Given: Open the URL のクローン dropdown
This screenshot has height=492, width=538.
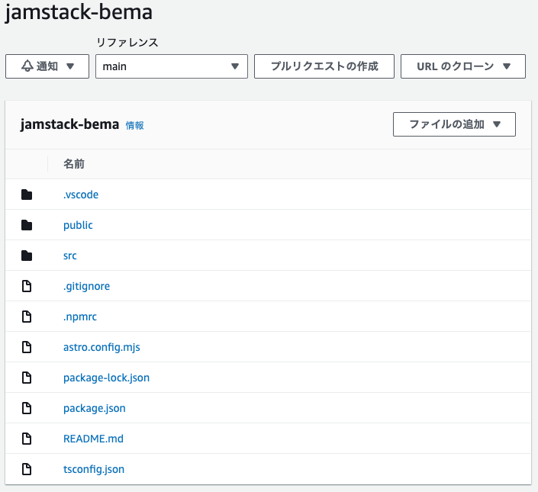Looking at the screenshot, I should coord(462,66).
